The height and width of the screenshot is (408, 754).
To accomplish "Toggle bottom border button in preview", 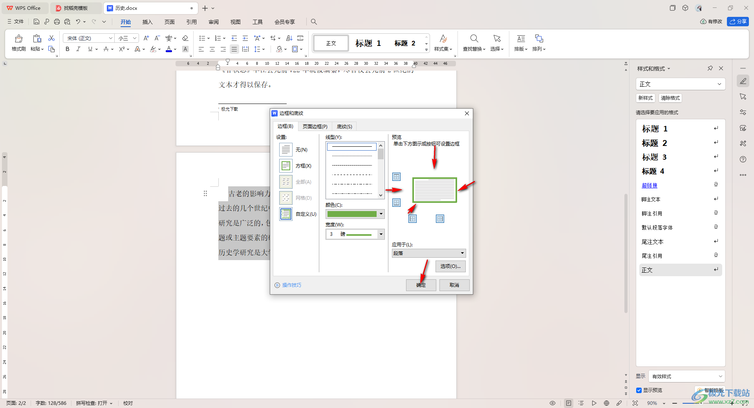I will click(x=397, y=202).
